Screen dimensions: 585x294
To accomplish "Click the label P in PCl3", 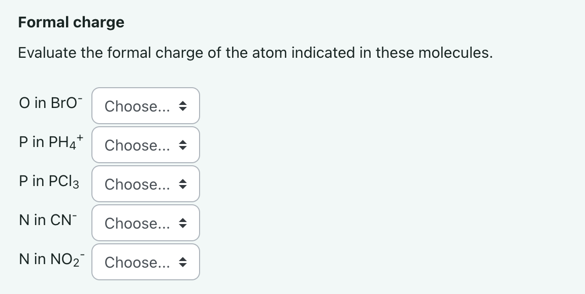I will (x=49, y=181).
